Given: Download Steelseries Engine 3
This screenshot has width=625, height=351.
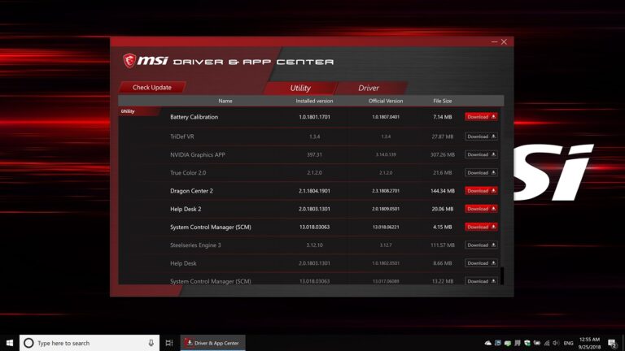Looking at the screenshot, I should coord(481,245).
